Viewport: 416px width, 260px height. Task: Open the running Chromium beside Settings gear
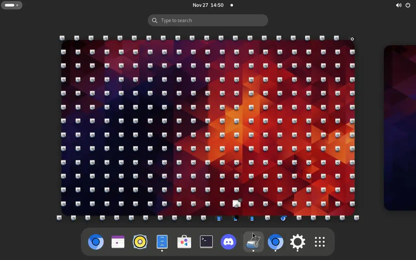pos(275,242)
